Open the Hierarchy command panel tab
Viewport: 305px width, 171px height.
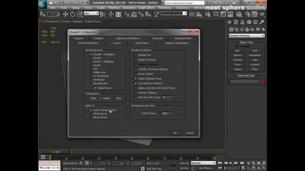coord(243,22)
